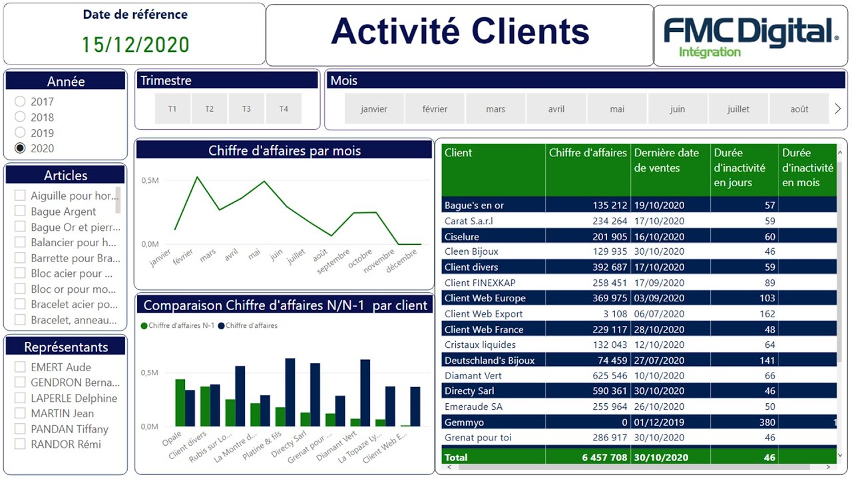Sort by Dernière date de ventes header
Viewport: 852px width, 479px height.
point(670,170)
